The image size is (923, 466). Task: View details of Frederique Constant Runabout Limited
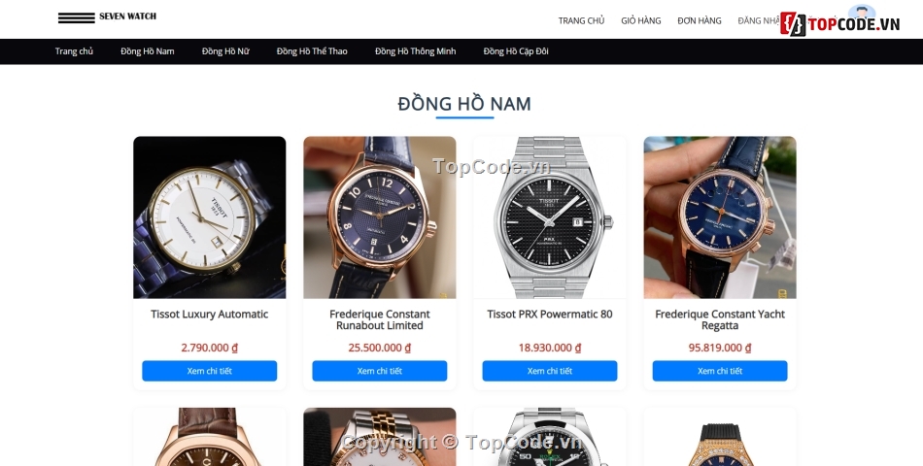[380, 371]
